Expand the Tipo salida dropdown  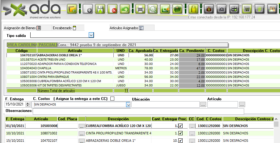coord(91,35)
